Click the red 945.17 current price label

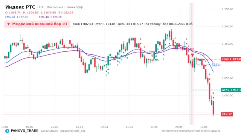(x=227, y=114)
